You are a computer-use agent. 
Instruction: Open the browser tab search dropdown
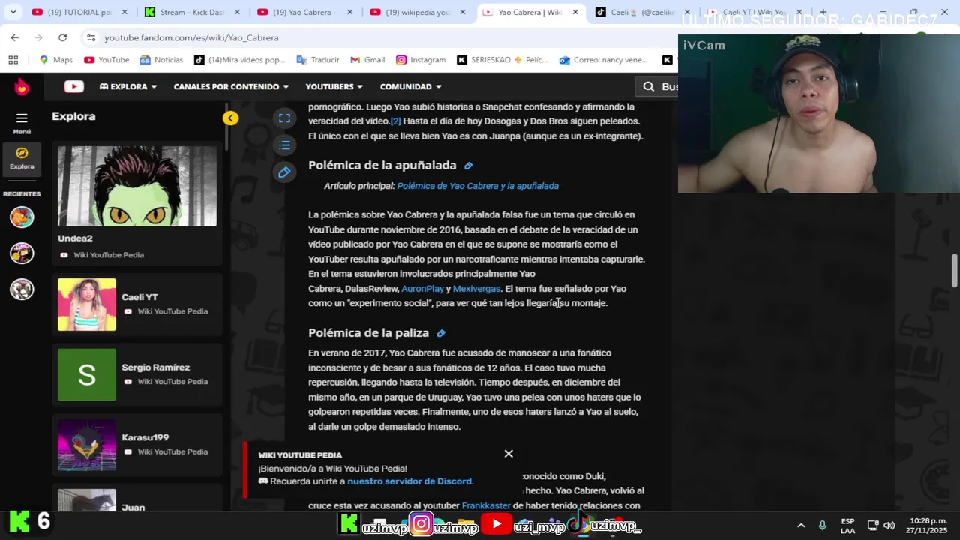[13, 12]
